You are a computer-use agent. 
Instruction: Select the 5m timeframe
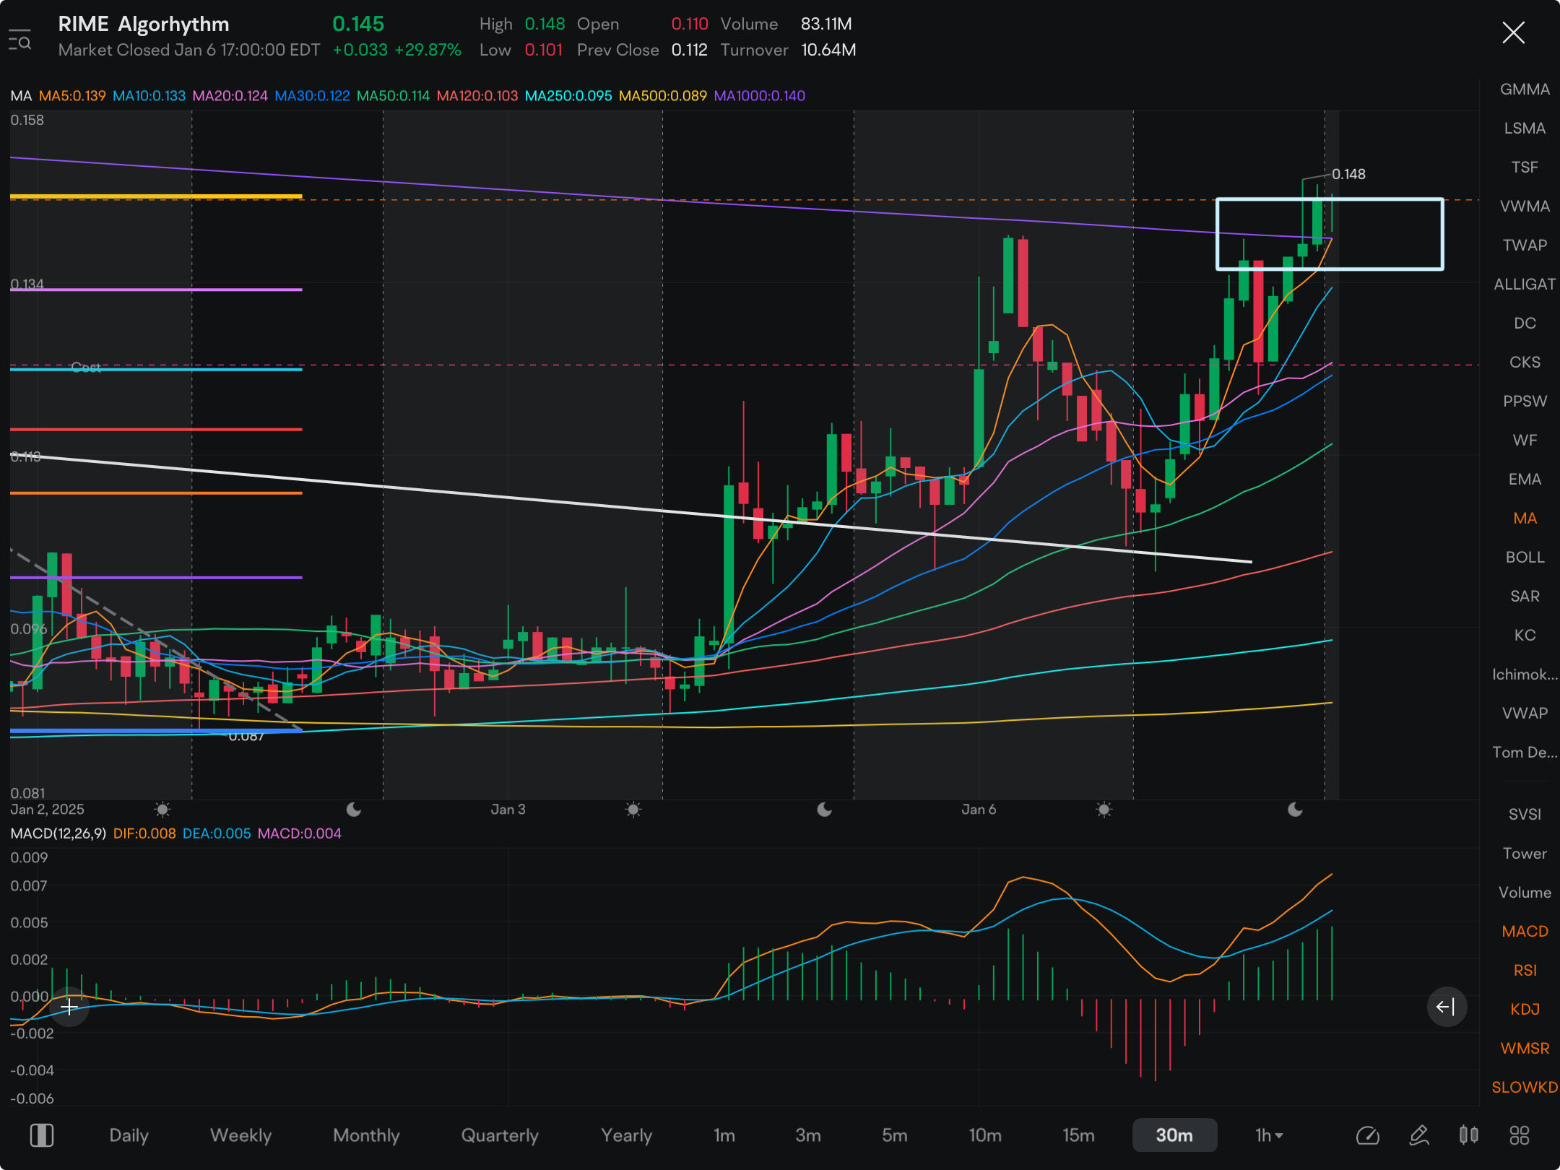coord(894,1135)
